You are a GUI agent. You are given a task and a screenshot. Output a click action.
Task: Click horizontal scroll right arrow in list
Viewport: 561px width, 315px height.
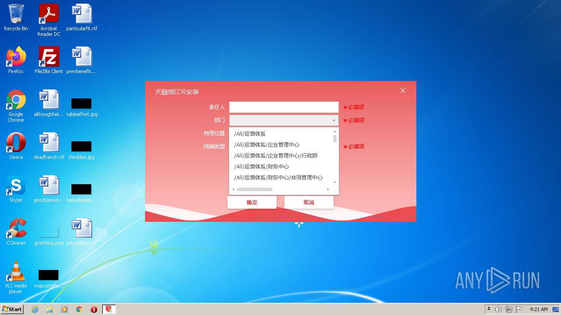pos(328,189)
